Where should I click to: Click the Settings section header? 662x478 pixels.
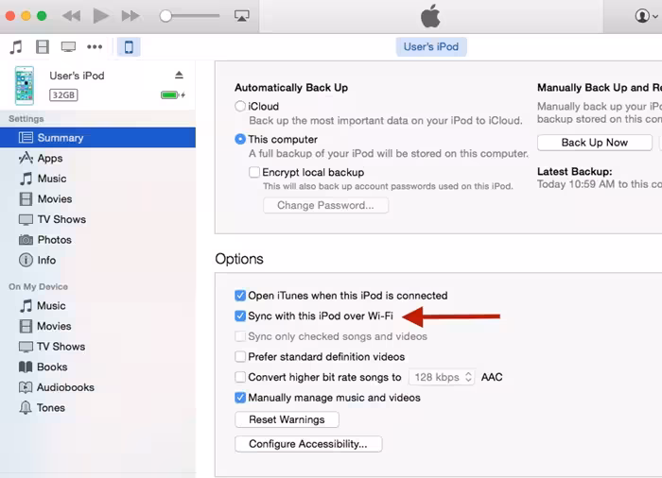tap(26, 118)
